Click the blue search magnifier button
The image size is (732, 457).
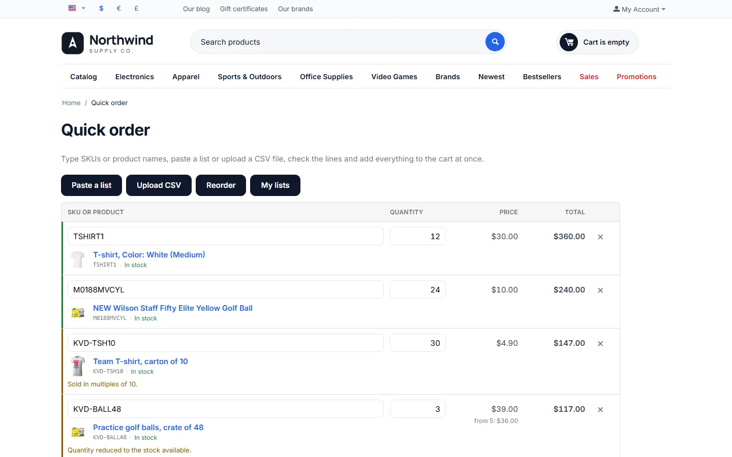coord(495,42)
